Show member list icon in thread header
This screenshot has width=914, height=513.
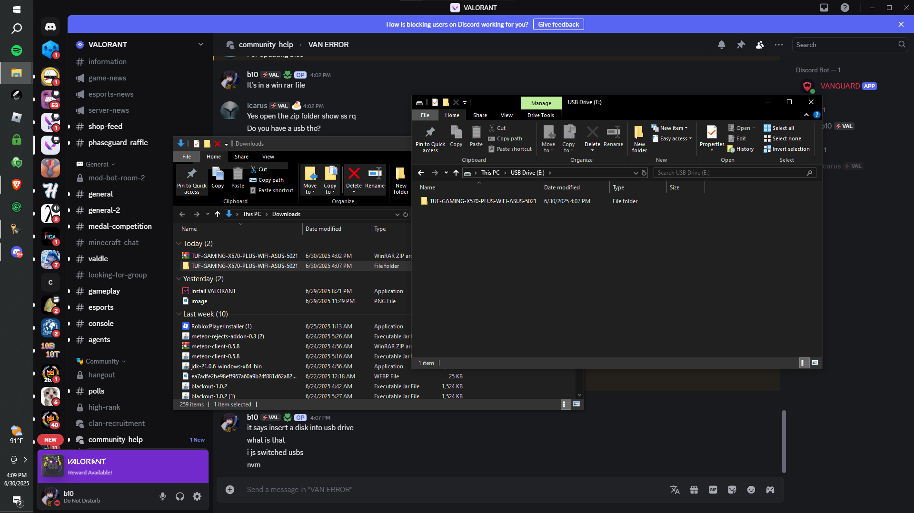tap(760, 45)
